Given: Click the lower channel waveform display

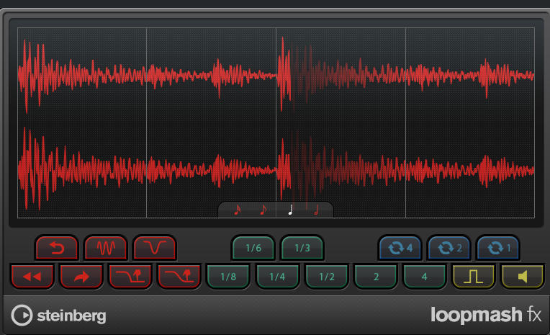Looking at the screenshot, I should [276, 170].
